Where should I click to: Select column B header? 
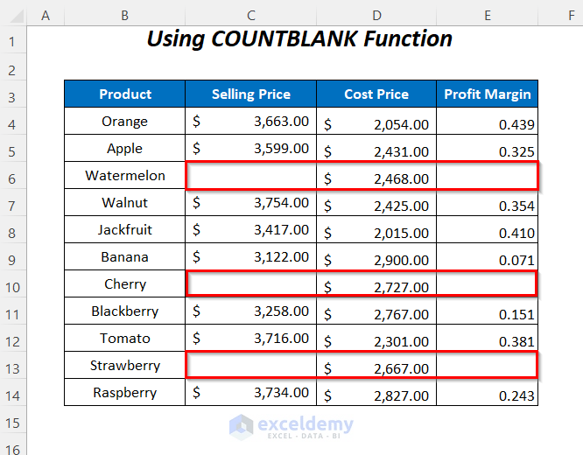(x=124, y=16)
